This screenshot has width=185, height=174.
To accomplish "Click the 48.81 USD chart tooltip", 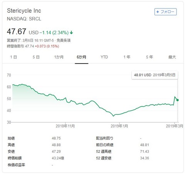I will coord(155,75).
